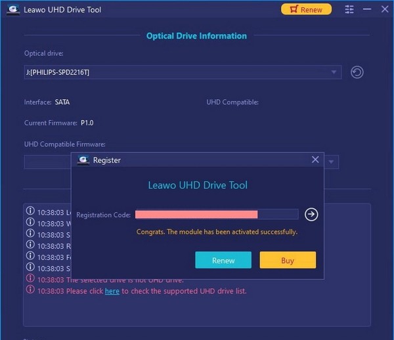
Task: Close the Register dialog
Action: (315, 159)
